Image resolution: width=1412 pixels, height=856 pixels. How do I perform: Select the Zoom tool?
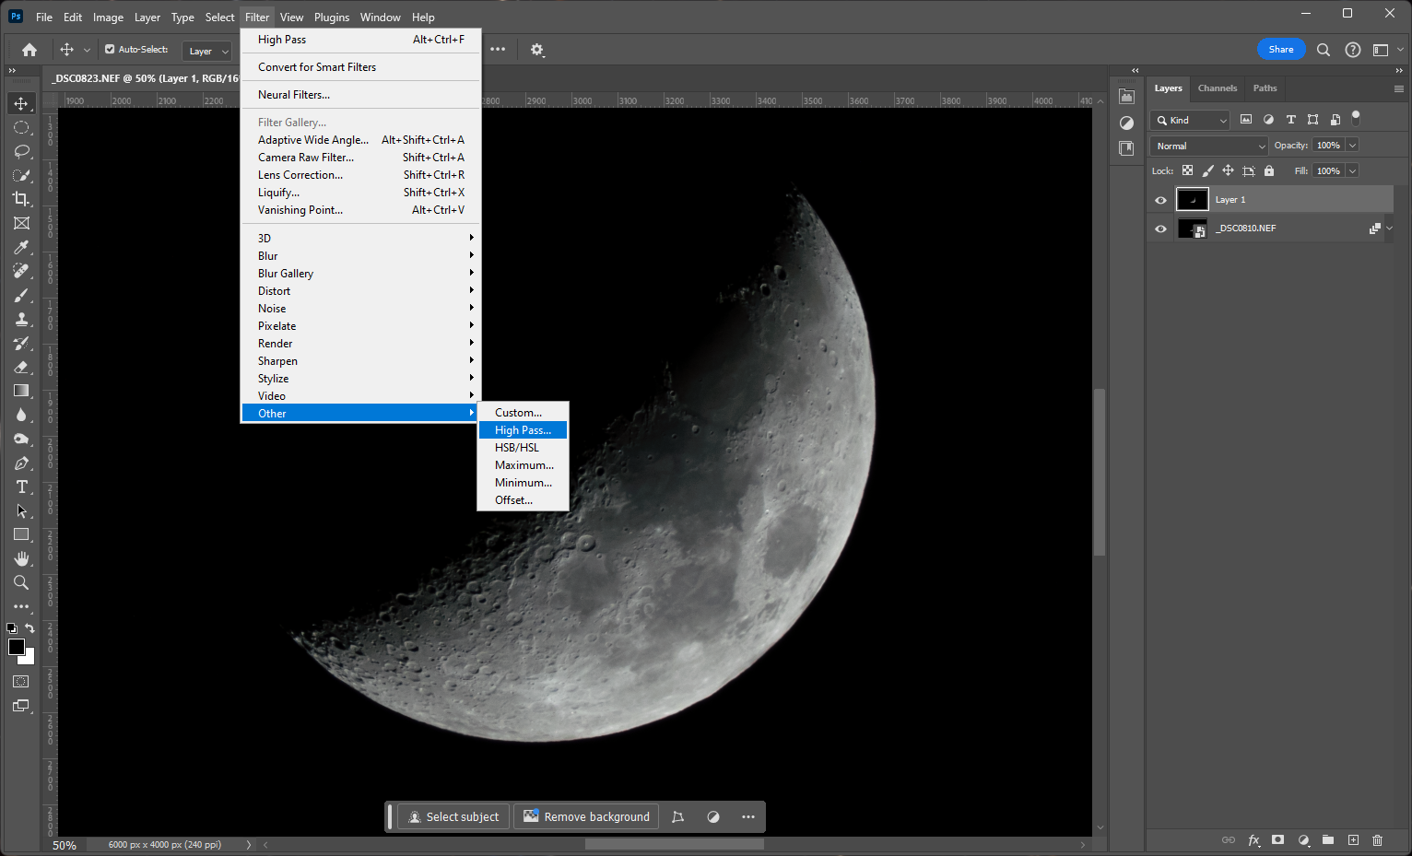pyautogui.click(x=21, y=582)
